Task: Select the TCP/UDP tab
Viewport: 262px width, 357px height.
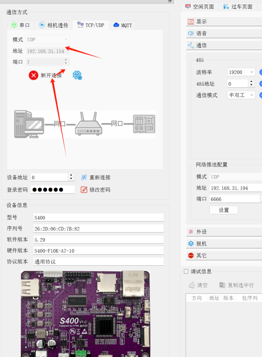Action: (91, 25)
